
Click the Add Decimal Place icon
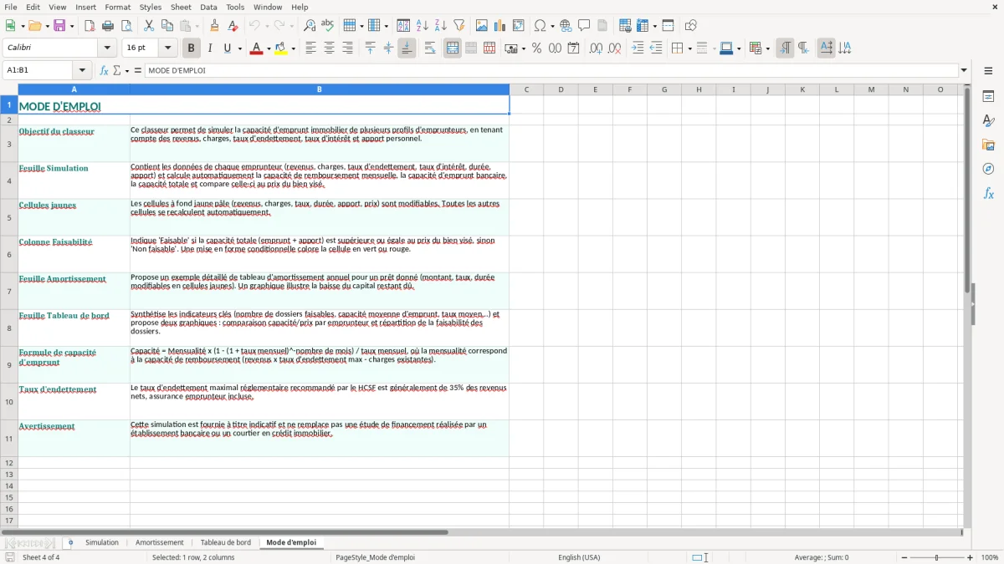pyautogui.click(x=596, y=48)
